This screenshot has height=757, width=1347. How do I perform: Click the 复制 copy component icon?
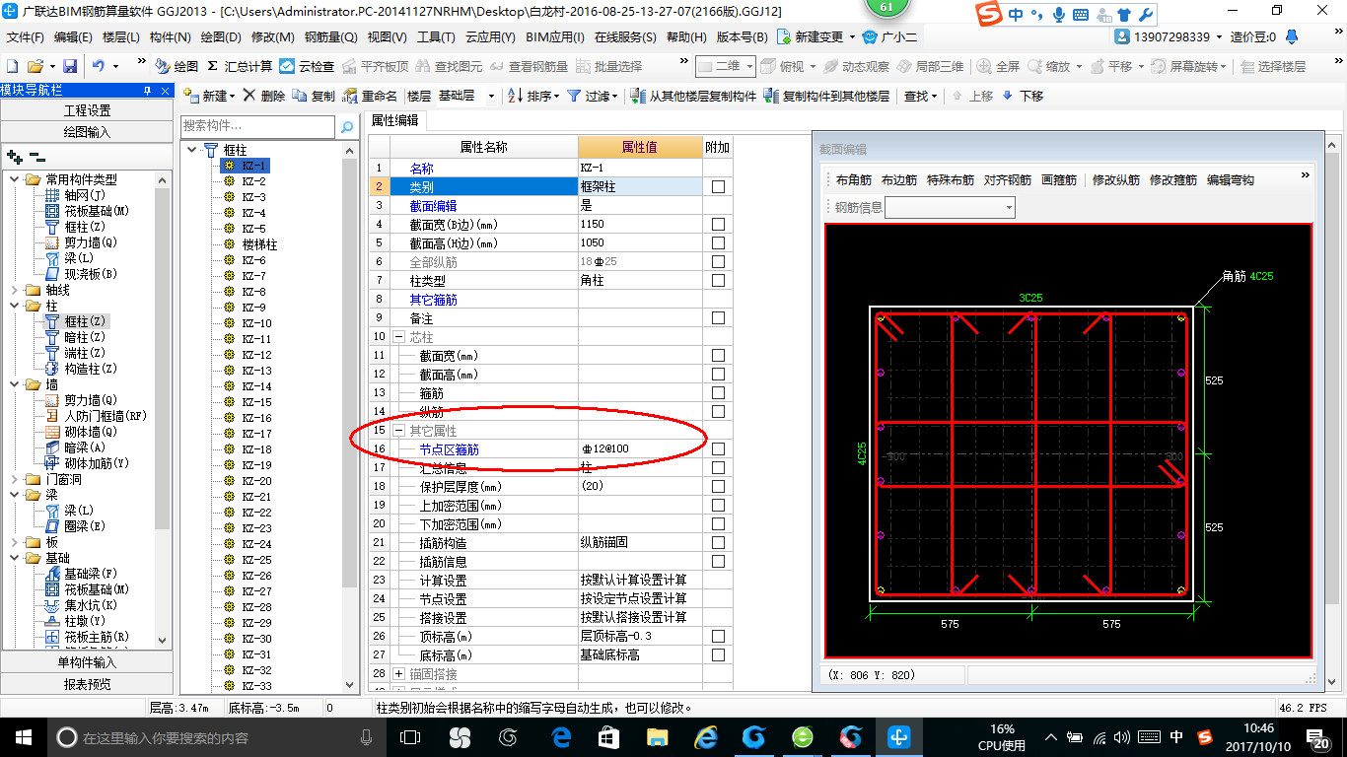[300, 96]
